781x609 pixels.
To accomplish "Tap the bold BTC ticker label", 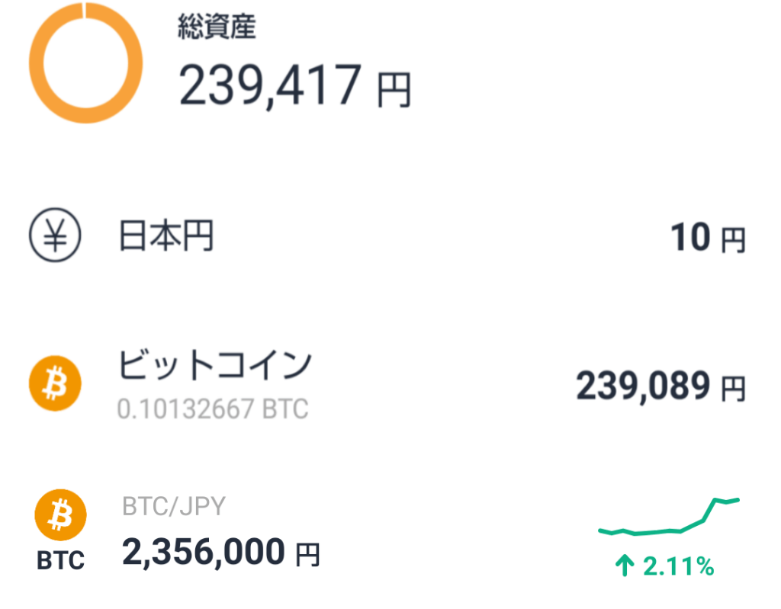I will pyautogui.click(x=60, y=562).
